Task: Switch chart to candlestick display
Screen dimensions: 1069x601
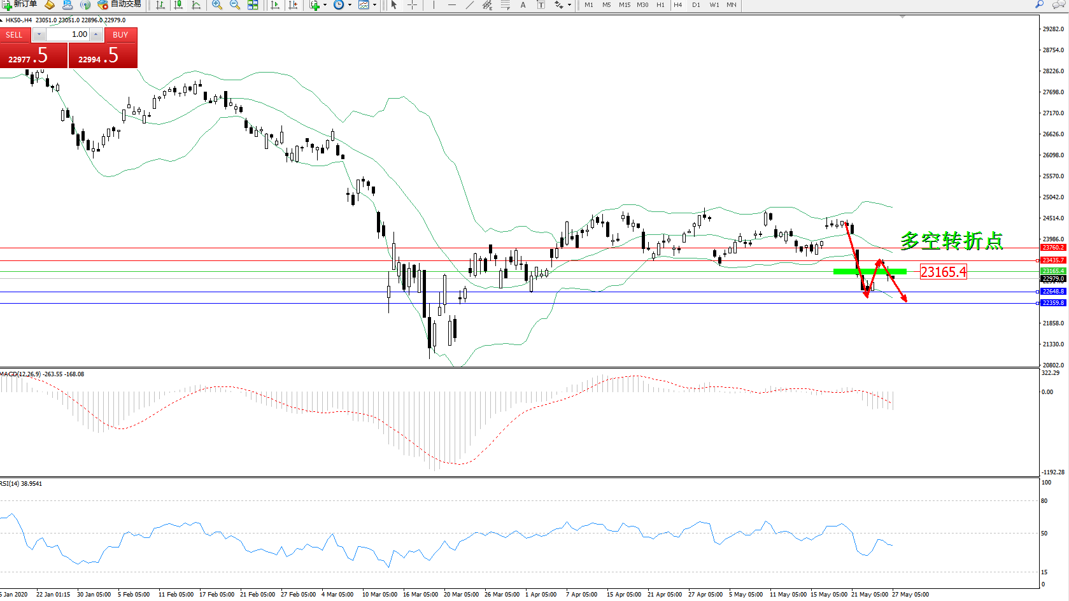Action: (x=178, y=5)
